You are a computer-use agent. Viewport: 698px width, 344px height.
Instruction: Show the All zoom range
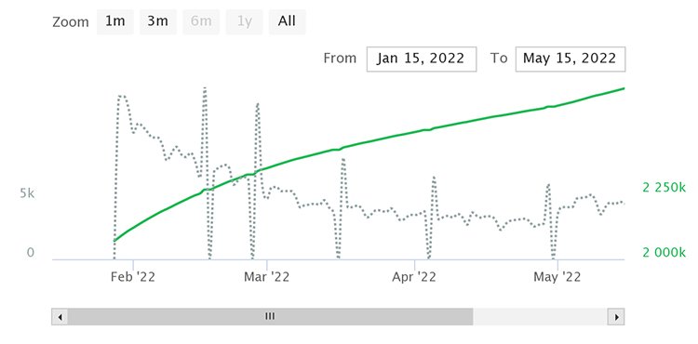click(x=288, y=21)
